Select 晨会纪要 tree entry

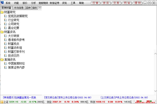[x=14, y=28]
